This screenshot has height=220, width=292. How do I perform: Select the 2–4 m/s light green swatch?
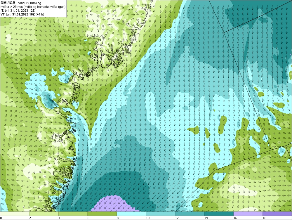(44, 214)
